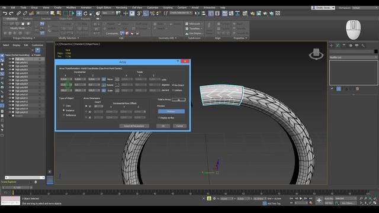Expand the Geometry (All) panel
Screen dimensions: 379x213
(x=168, y=38)
